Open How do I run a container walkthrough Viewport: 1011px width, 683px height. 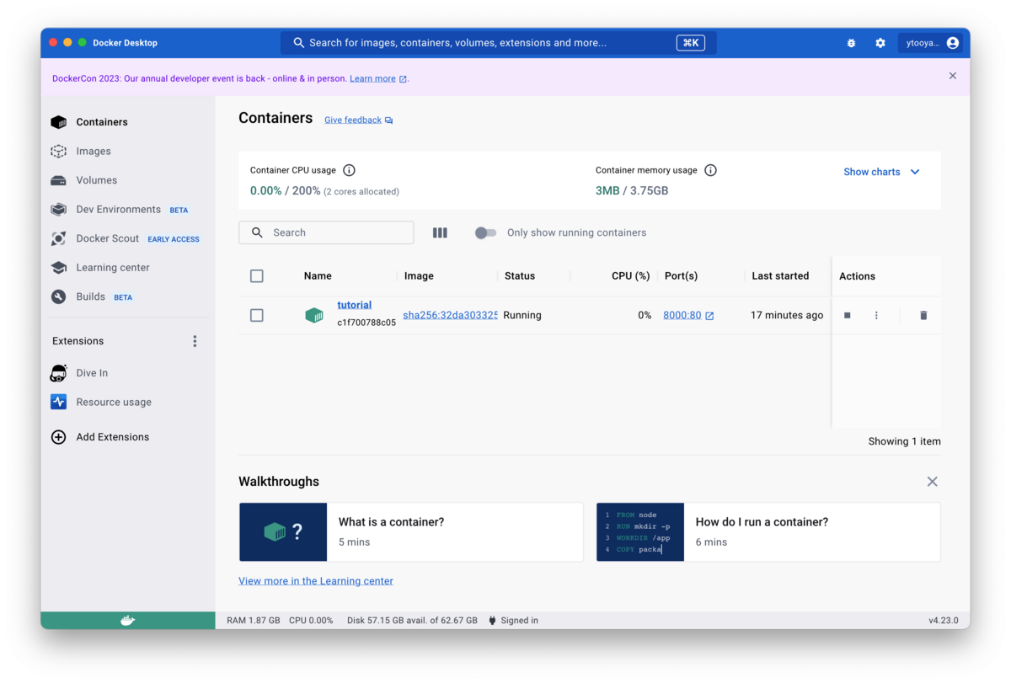pos(768,532)
